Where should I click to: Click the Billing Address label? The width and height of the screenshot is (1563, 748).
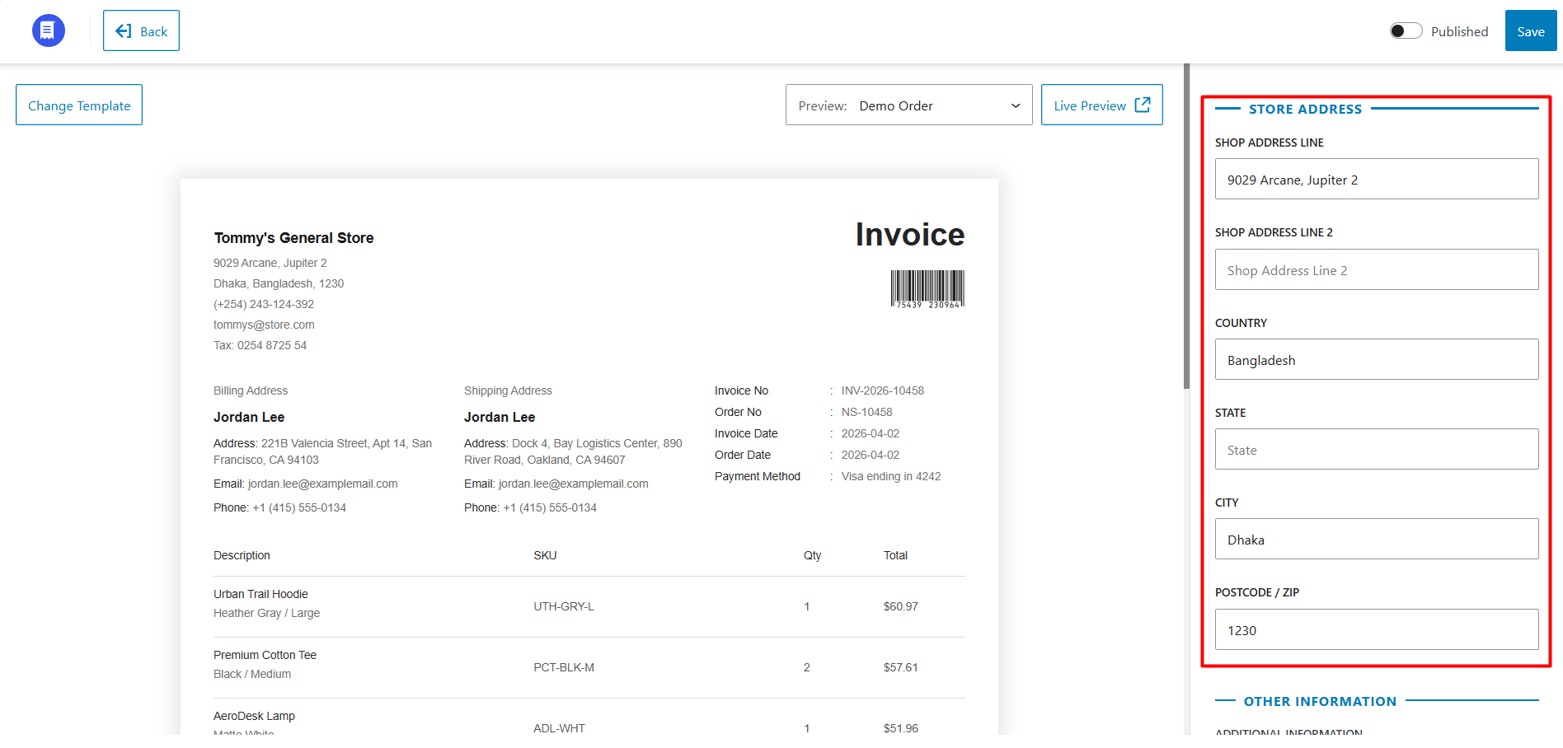(251, 390)
